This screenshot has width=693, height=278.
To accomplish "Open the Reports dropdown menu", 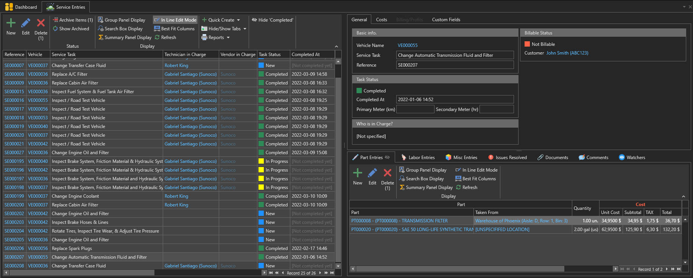I will [228, 37].
